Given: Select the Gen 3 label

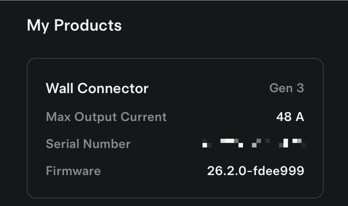Looking at the screenshot, I should tap(286, 88).
